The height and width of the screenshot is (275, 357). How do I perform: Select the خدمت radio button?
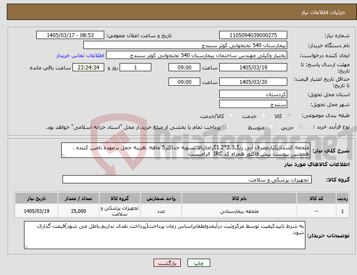[263, 115]
